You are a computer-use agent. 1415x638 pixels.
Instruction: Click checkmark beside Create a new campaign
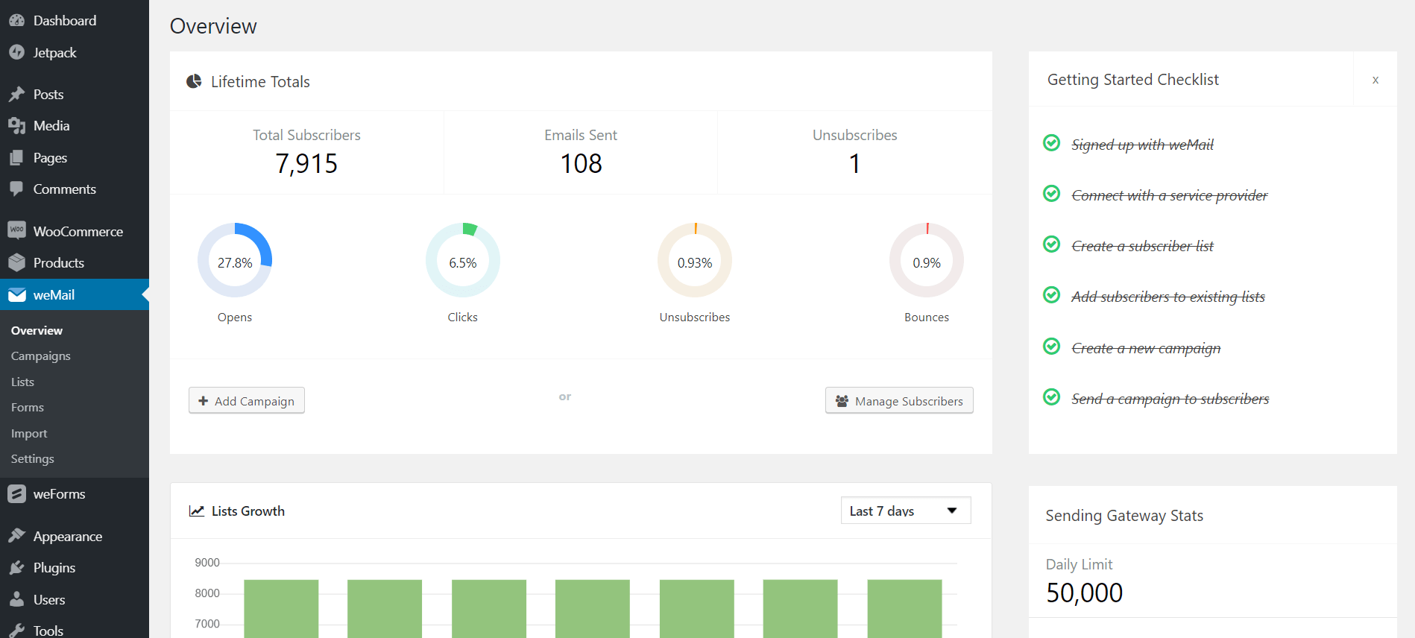click(x=1051, y=347)
